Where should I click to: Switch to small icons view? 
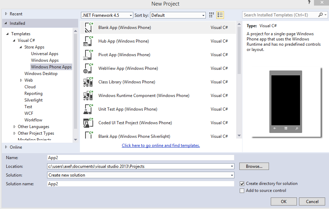[211, 15]
